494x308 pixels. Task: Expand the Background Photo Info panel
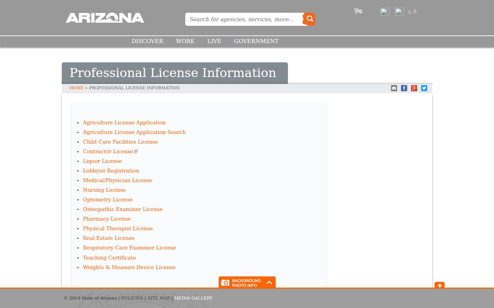(x=247, y=282)
